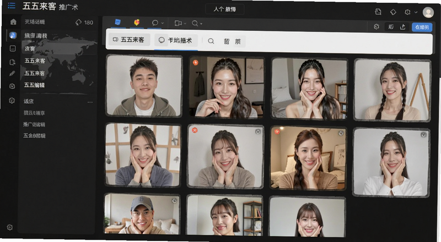Select the 五五来客 chip in filter bar
This screenshot has width=441, height=242.
coord(129,40)
